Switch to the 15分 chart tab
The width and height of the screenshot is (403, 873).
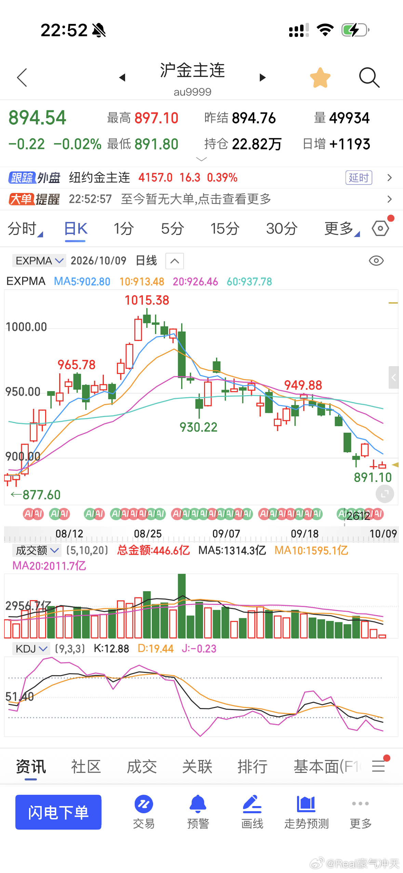pyautogui.click(x=225, y=228)
